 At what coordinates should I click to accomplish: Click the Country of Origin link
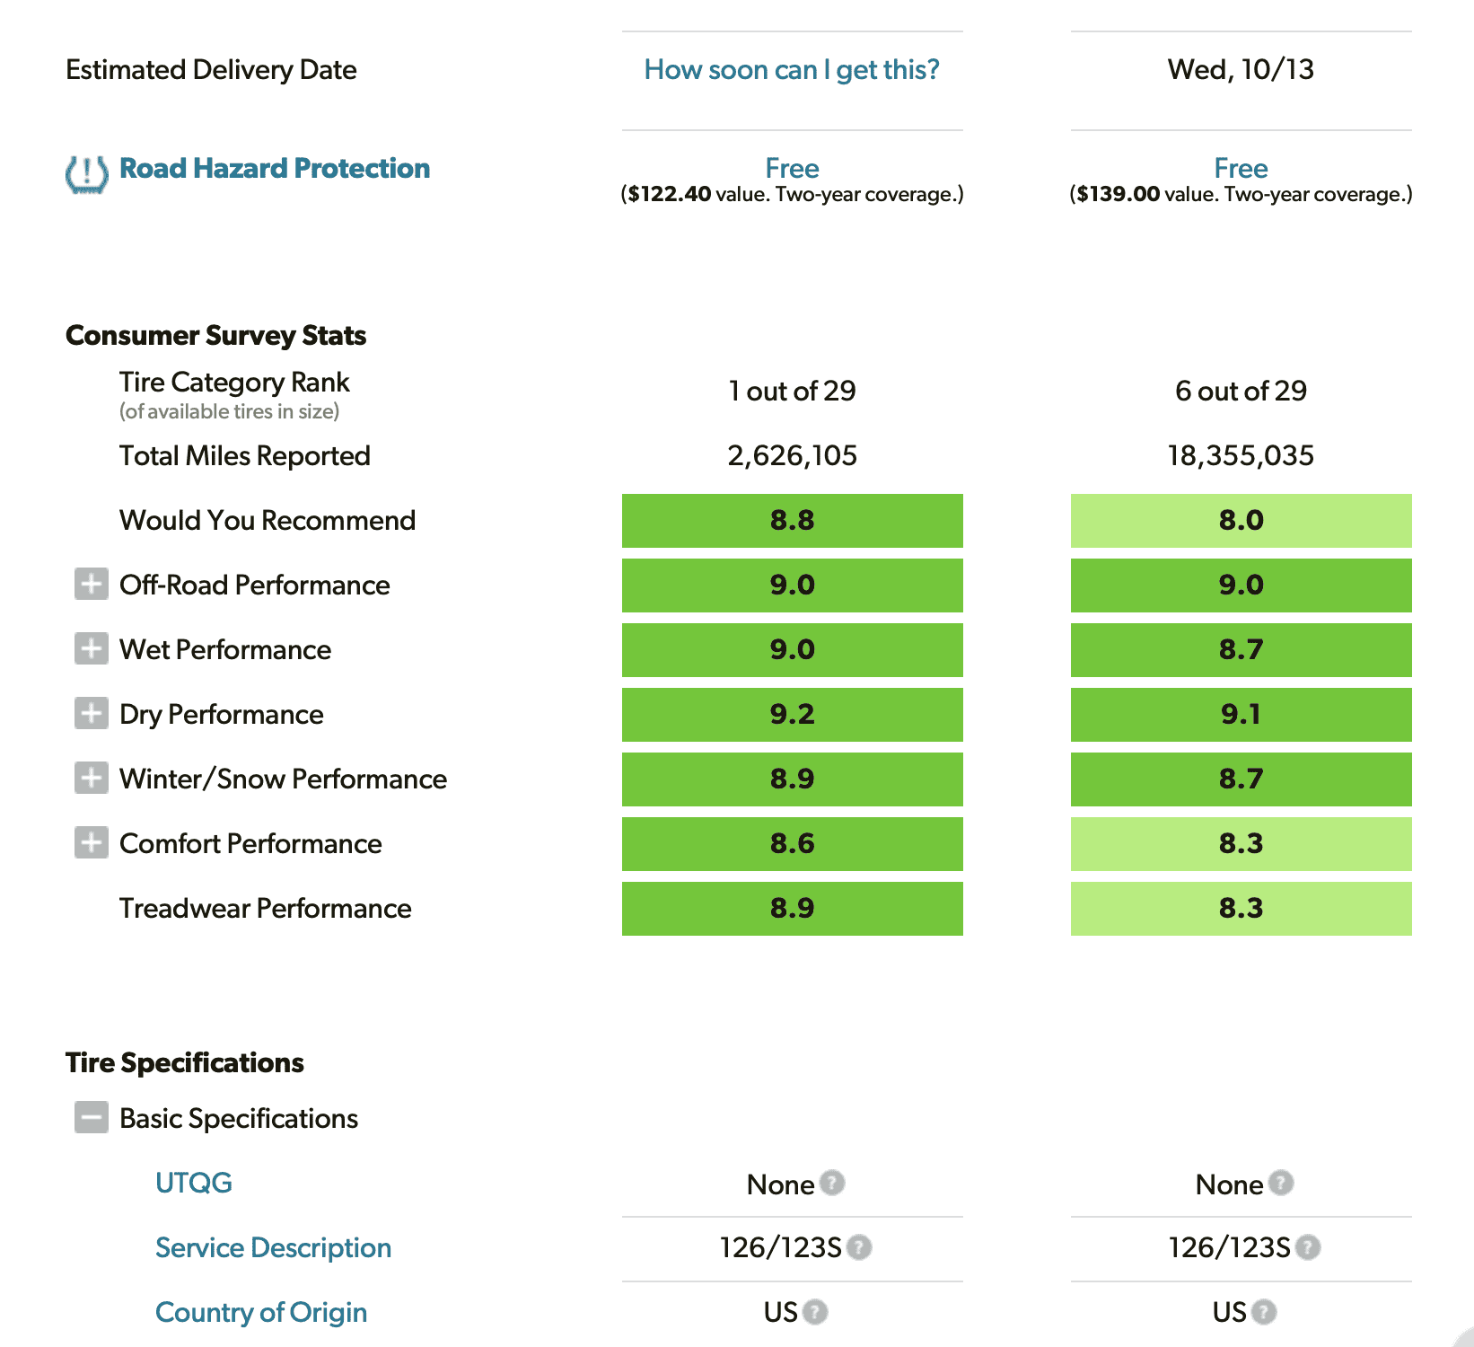point(261,1312)
